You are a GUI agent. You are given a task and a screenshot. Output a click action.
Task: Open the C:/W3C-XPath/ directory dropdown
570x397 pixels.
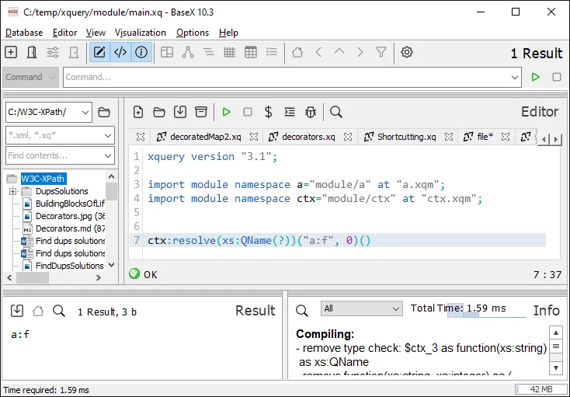point(49,113)
